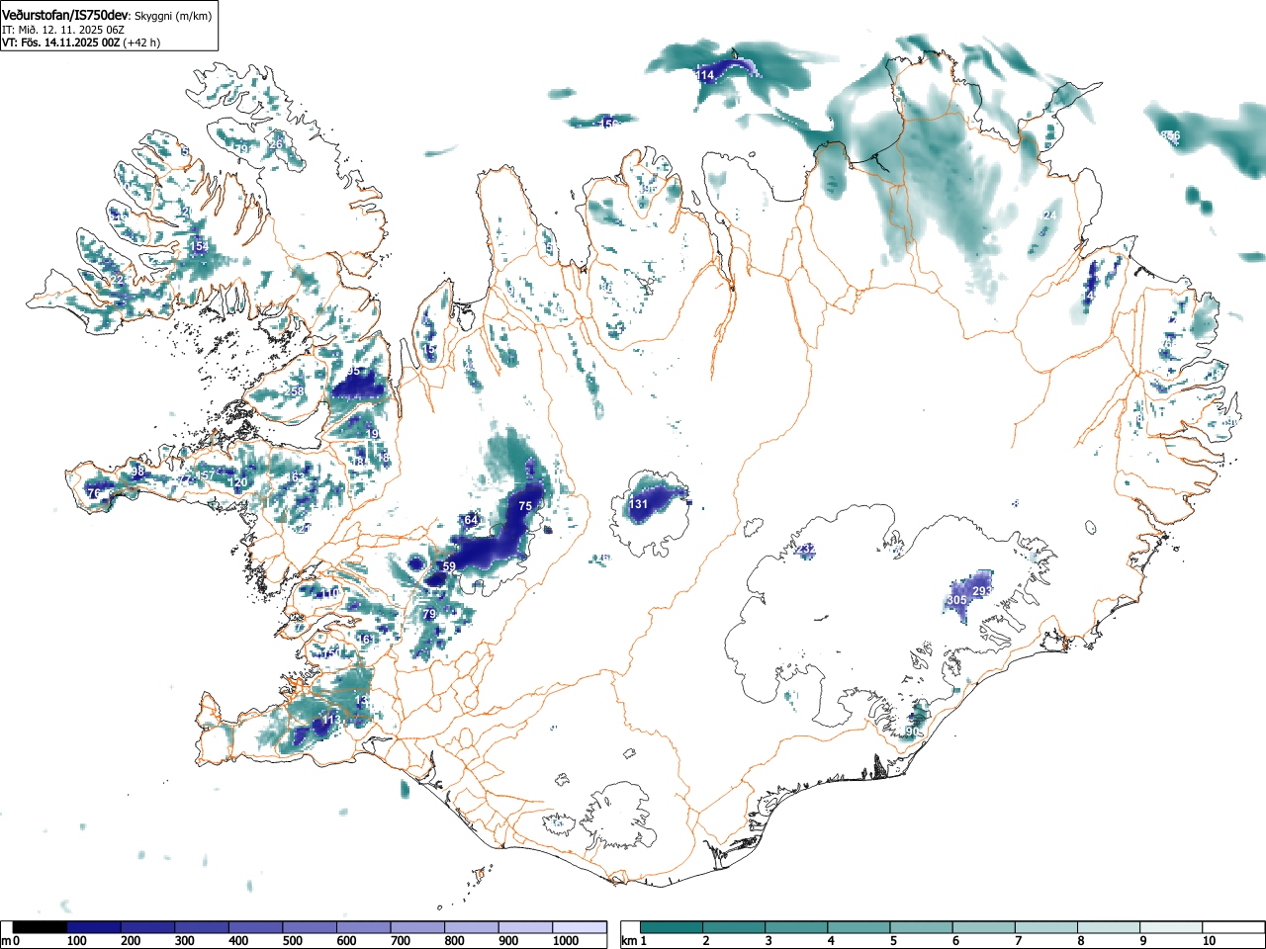Click the 'Veðurstofan/IS750dev' title text

(65, 15)
